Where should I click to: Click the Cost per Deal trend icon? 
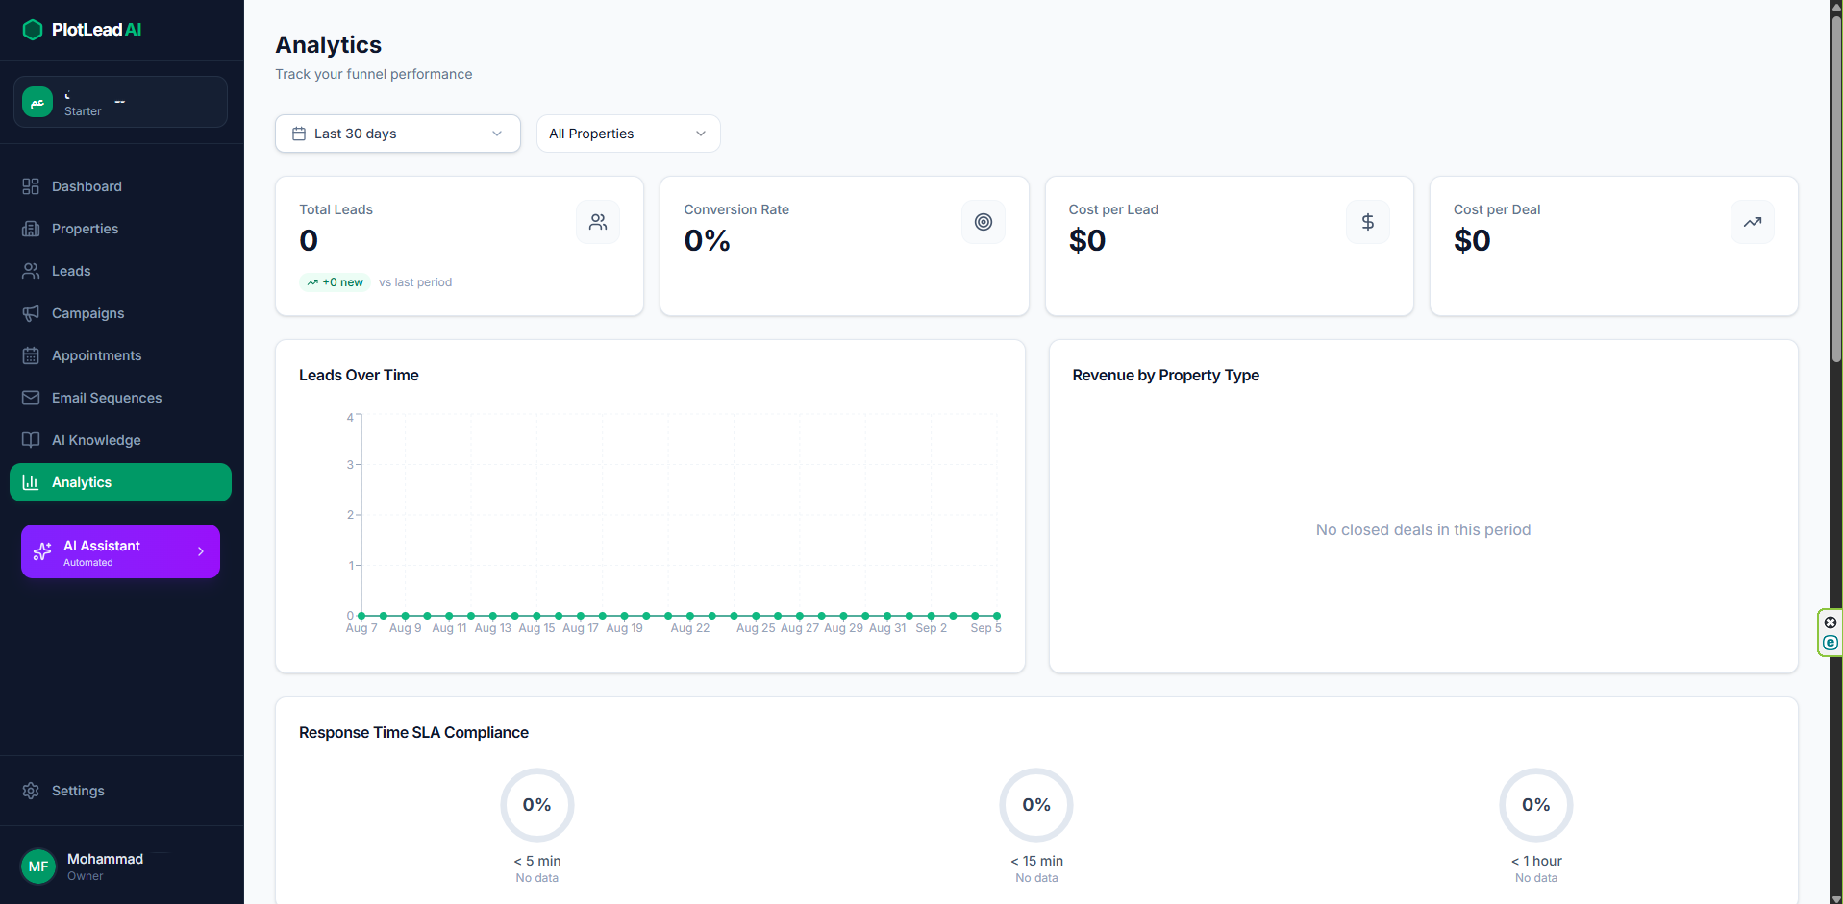pyautogui.click(x=1753, y=222)
